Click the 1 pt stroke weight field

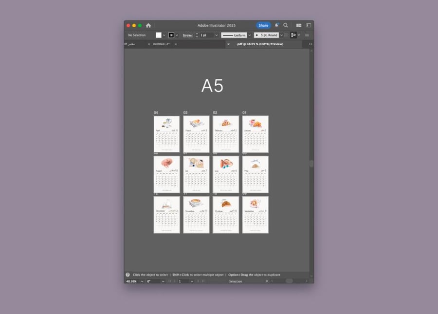click(206, 35)
